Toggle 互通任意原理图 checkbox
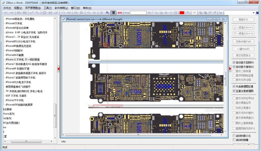The image size is (261, 151). coord(234,91)
